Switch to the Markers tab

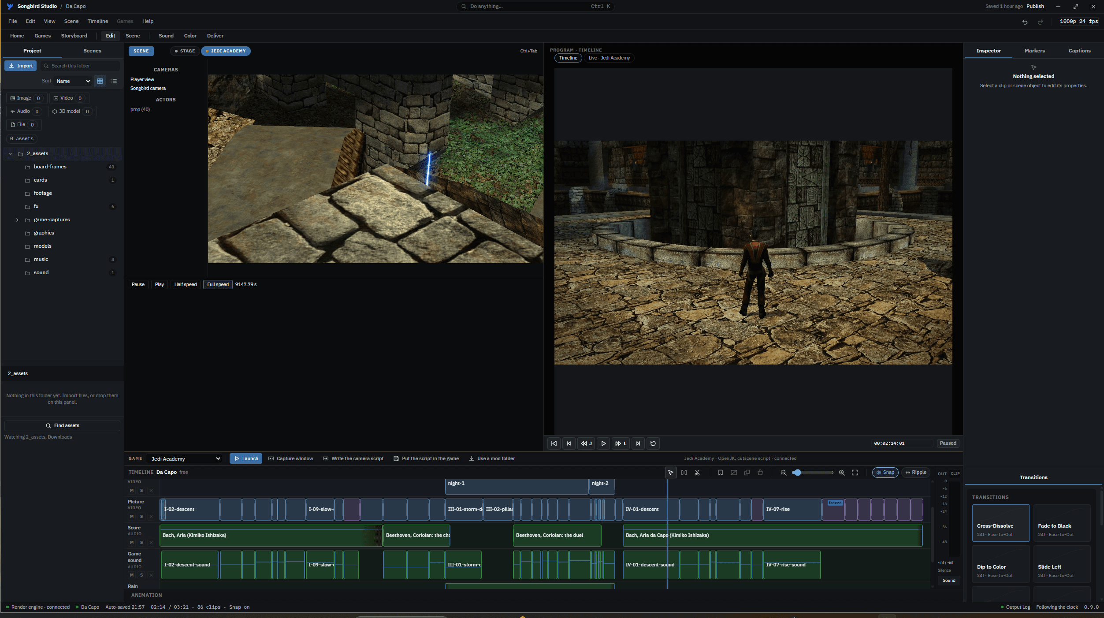[1034, 51]
